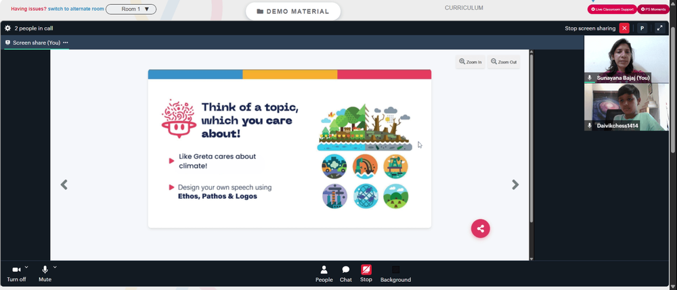Click the 'Having issues?' text
677x290 pixels.
28,9
